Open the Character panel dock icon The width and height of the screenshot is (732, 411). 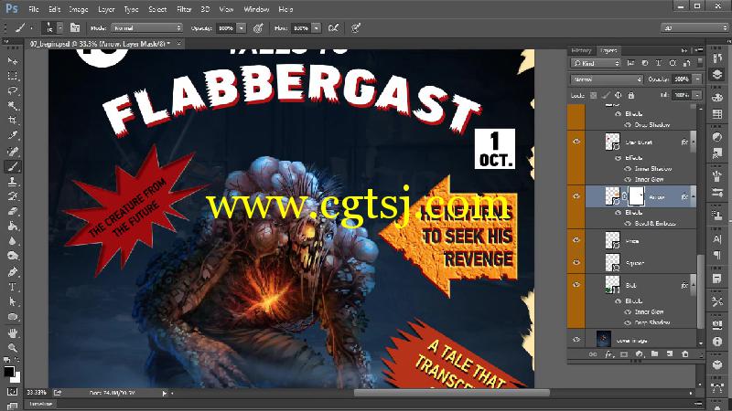coord(717,239)
